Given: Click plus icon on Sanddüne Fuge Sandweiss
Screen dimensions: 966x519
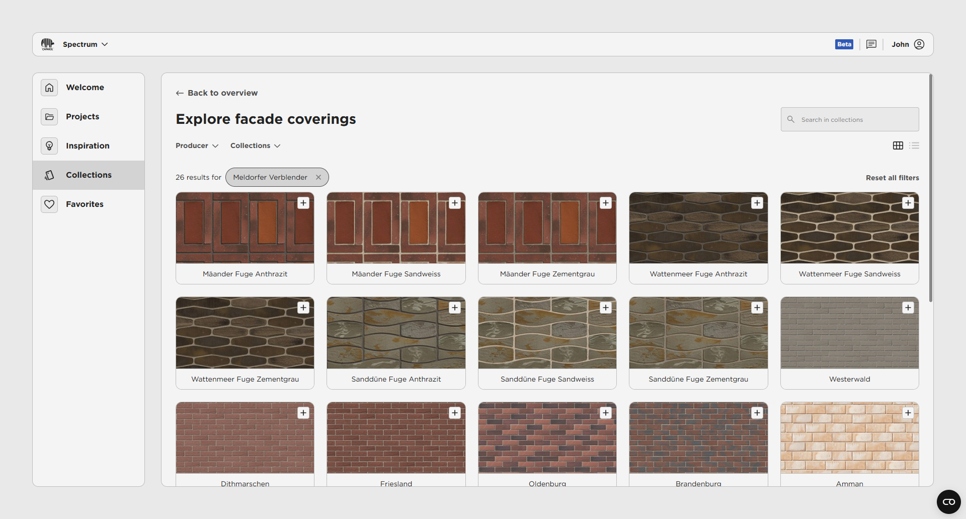Looking at the screenshot, I should tap(606, 308).
